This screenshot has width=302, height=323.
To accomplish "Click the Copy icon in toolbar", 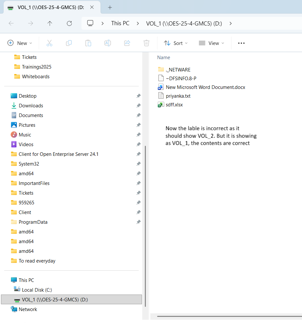I will coord(69,43).
